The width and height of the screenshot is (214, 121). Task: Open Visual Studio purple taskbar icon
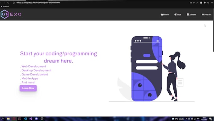pyautogui.click(x=31, y=119)
